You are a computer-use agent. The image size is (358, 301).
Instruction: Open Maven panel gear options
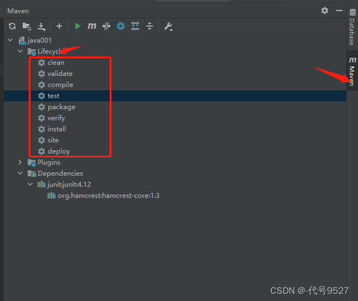(325, 11)
